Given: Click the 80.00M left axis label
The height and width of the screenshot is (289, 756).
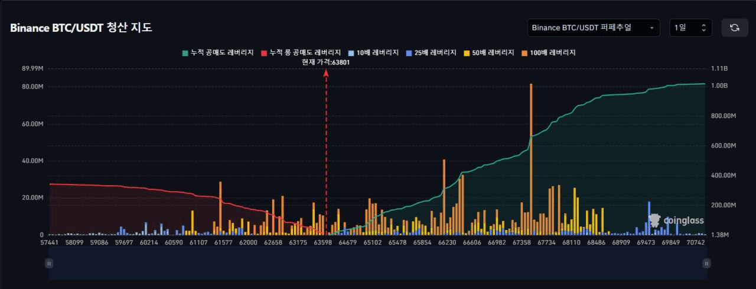Looking at the screenshot, I should tap(32, 87).
